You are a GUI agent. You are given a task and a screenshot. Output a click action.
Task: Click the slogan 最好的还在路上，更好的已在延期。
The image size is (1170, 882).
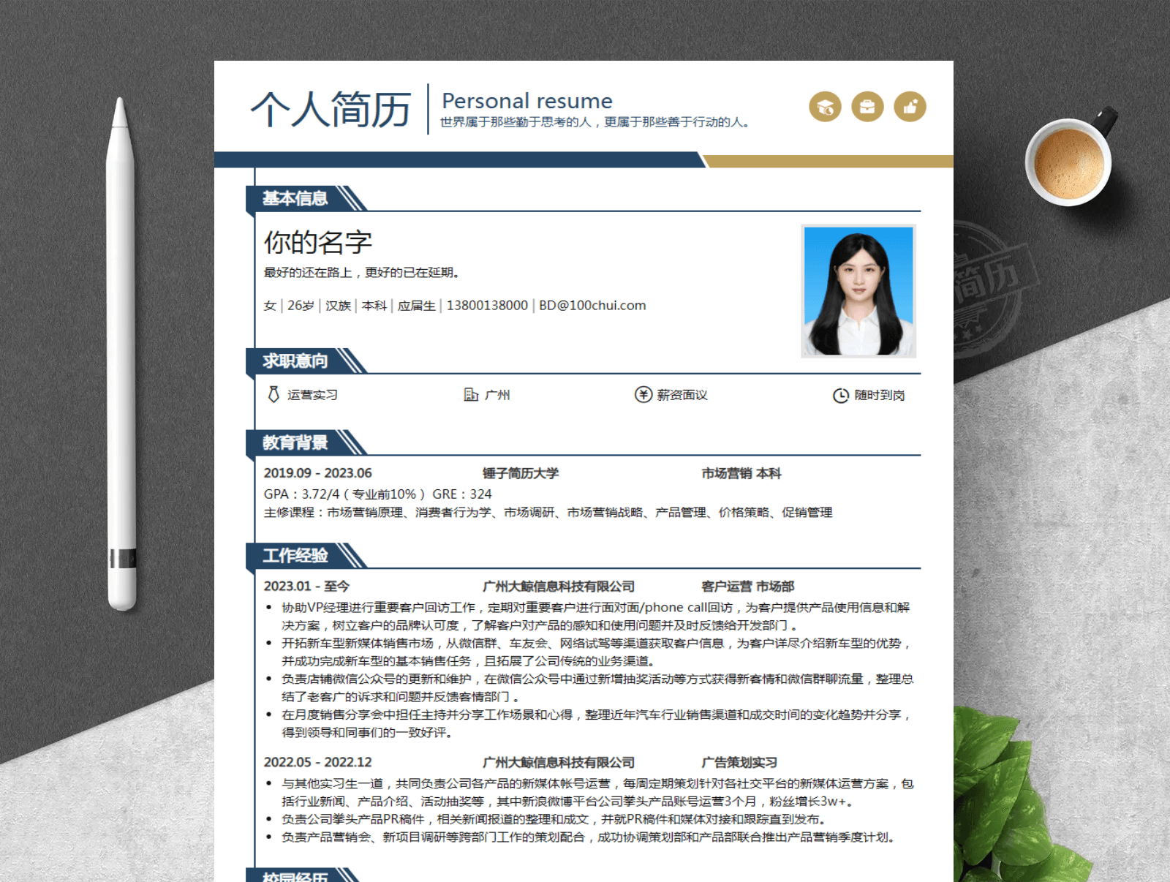point(363,272)
